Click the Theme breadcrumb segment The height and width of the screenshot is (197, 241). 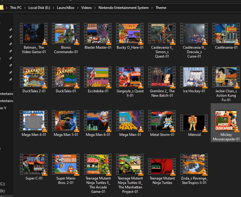[161, 8]
